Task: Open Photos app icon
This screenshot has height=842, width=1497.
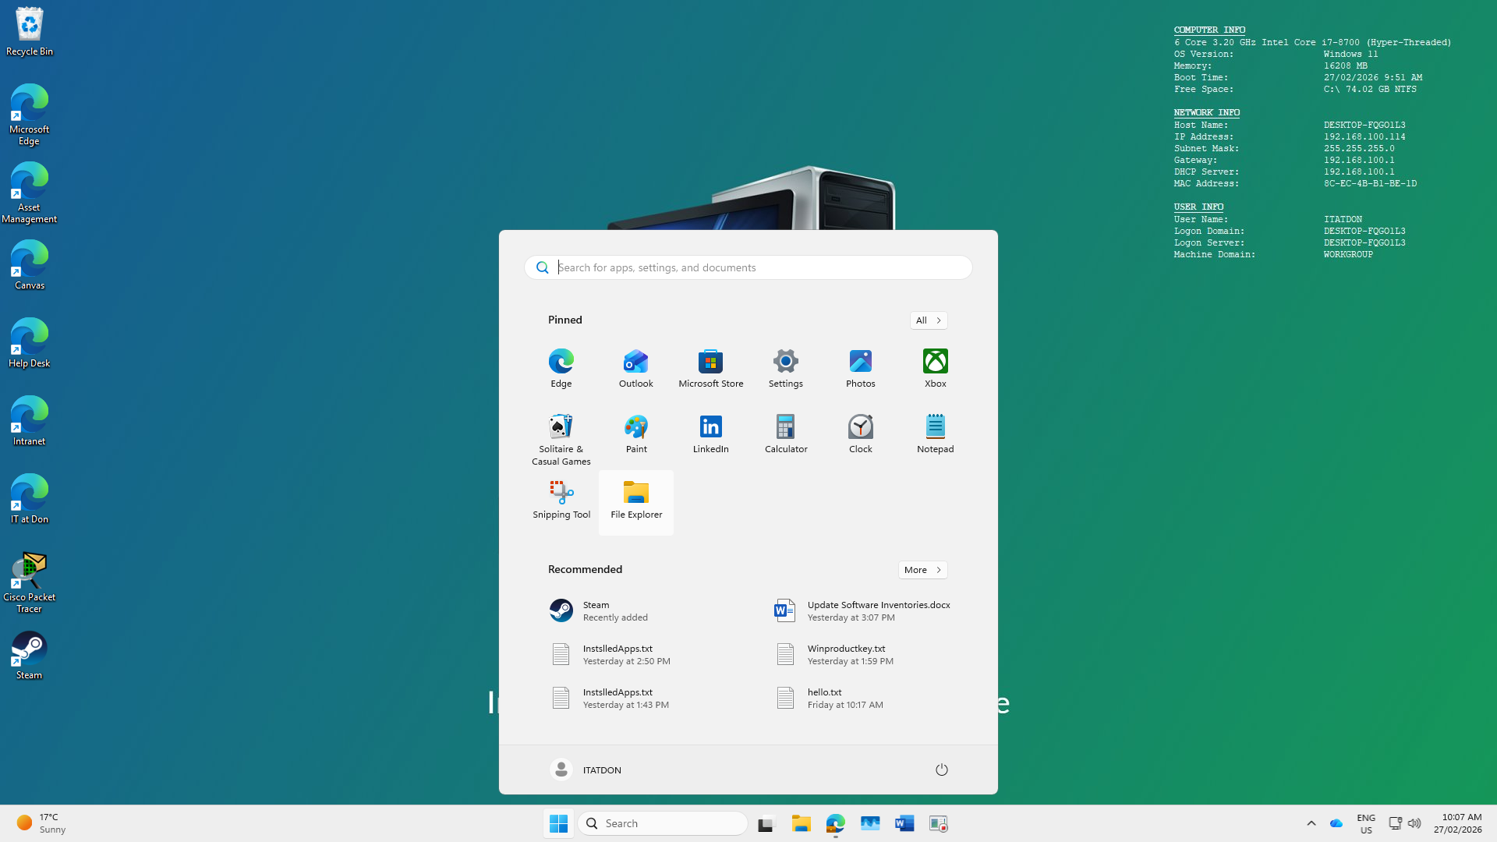Action: 860,368
